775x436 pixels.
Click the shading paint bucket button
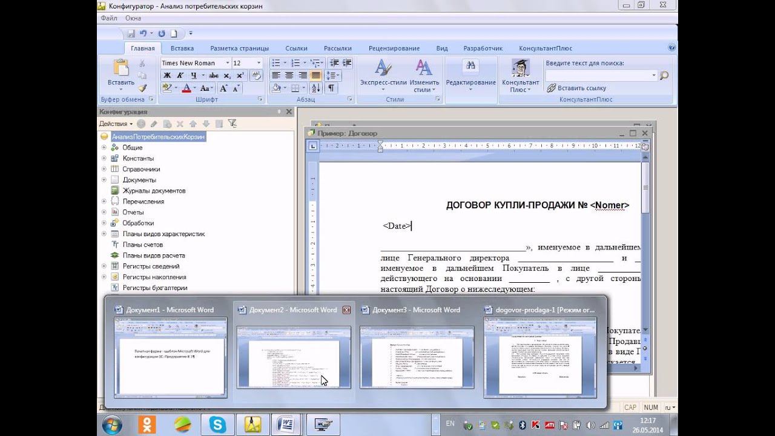point(276,88)
